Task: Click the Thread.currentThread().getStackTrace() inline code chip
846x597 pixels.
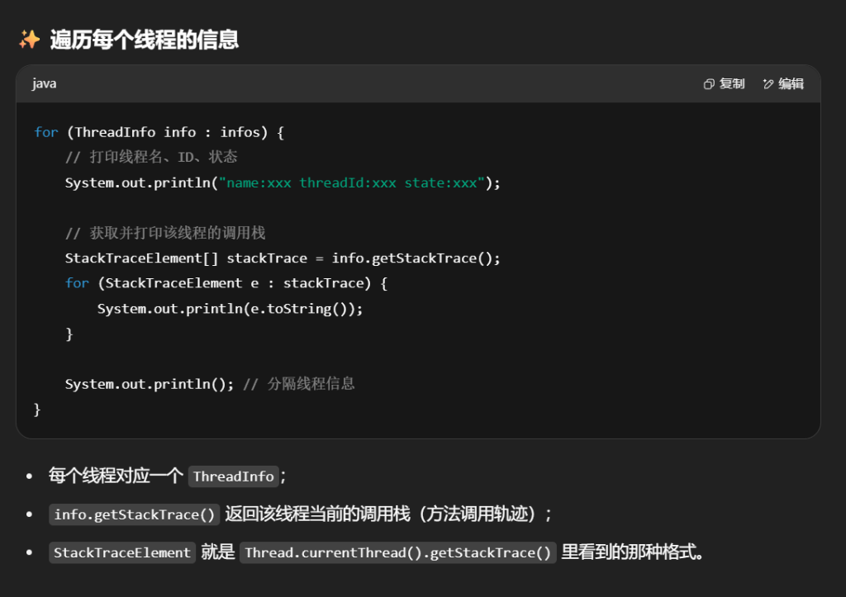Action: click(x=398, y=552)
